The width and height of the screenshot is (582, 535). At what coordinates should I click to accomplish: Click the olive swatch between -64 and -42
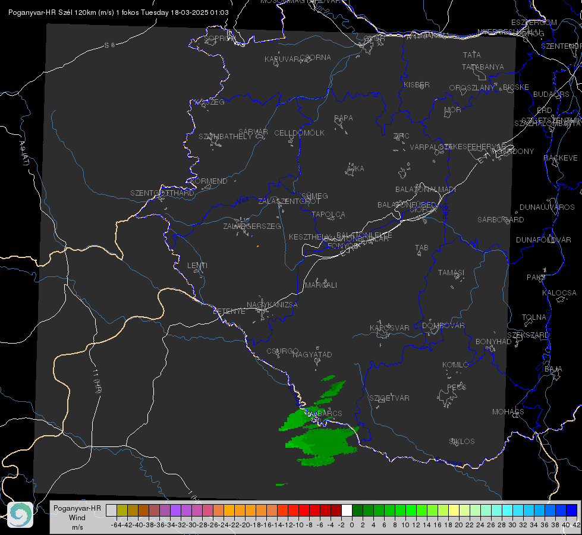coord(122,510)
